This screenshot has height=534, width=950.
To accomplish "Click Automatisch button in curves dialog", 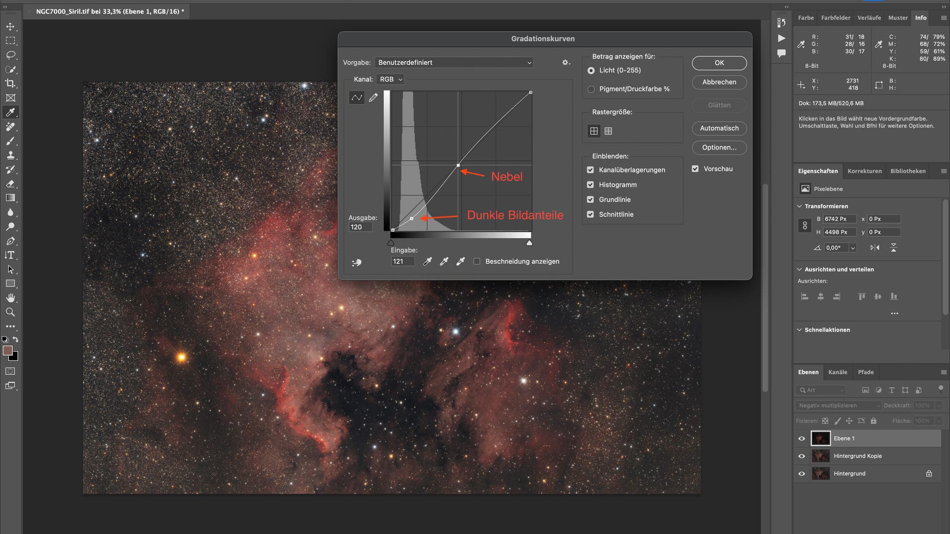I will (719, 128).
